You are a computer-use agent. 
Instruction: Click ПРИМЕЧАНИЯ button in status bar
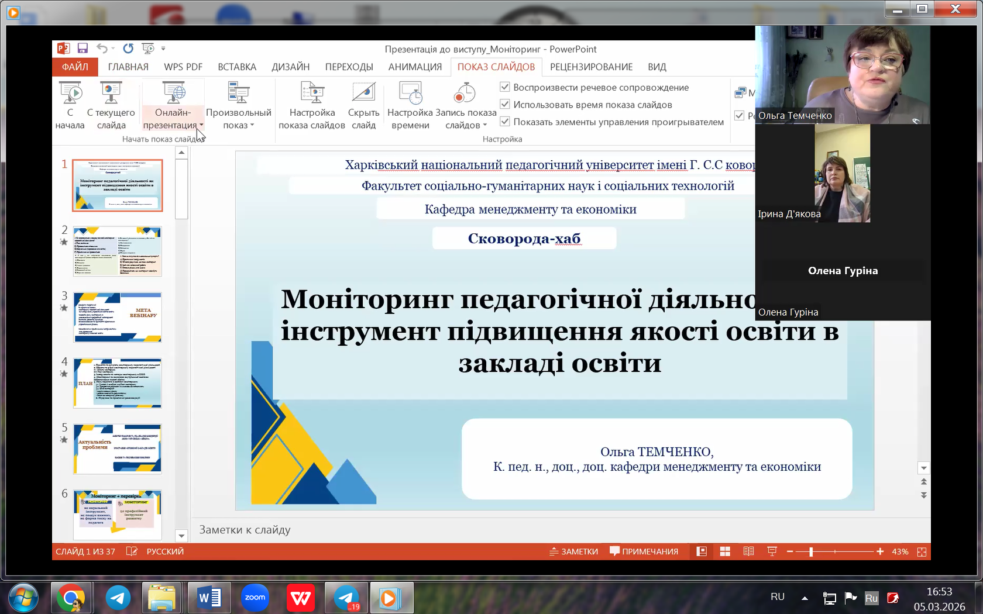[644, 551]
